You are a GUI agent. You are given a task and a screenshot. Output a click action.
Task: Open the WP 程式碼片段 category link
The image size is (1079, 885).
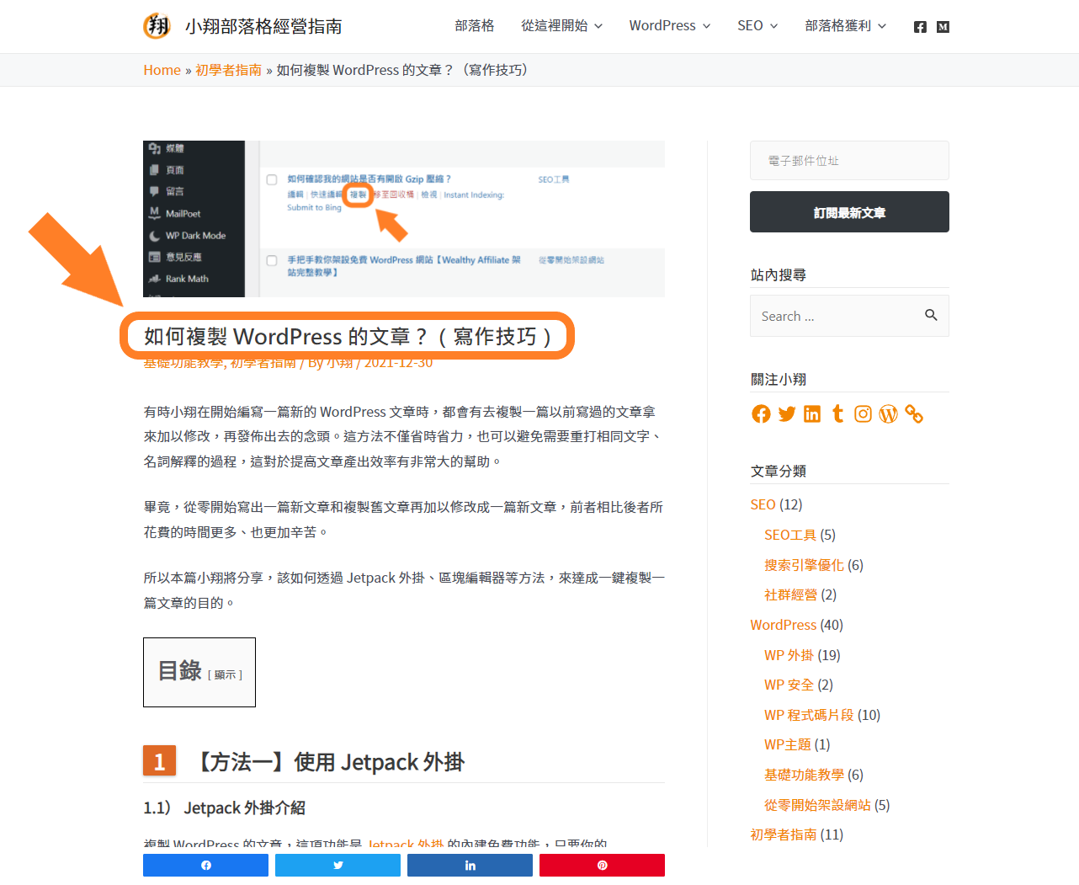click(x=809, y=715)
